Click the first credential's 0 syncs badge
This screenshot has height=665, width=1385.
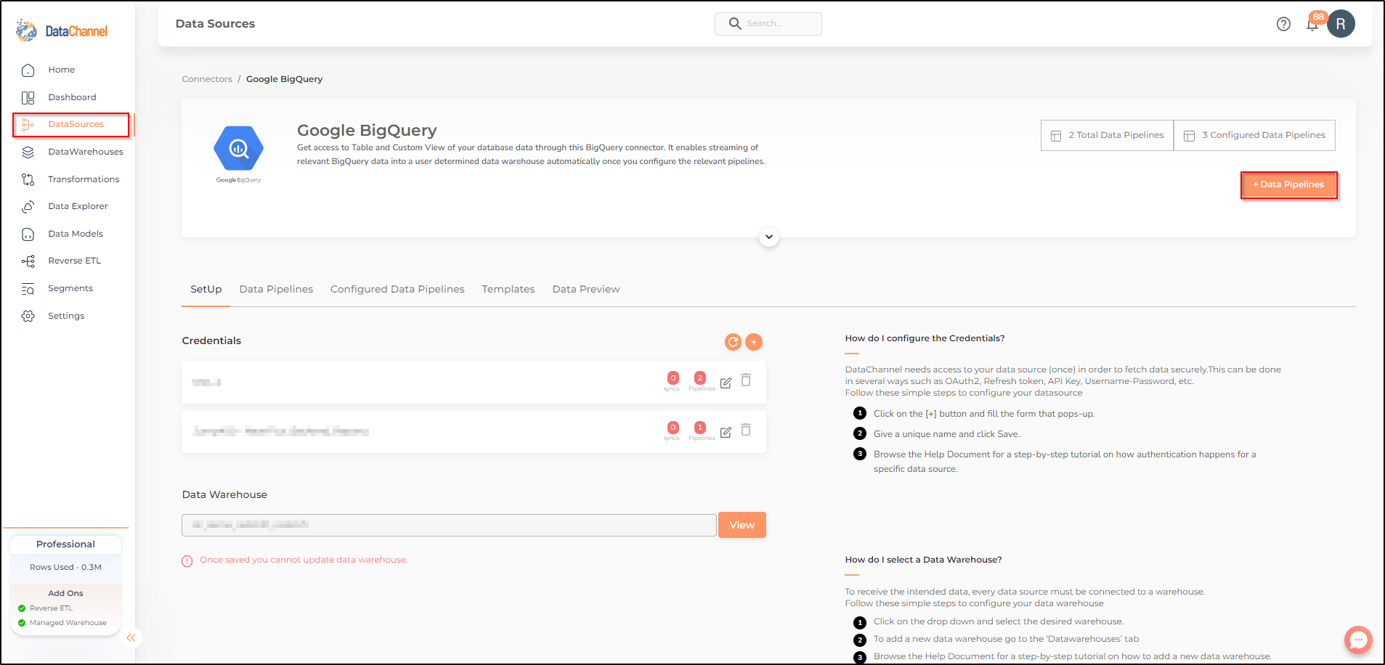673,381
